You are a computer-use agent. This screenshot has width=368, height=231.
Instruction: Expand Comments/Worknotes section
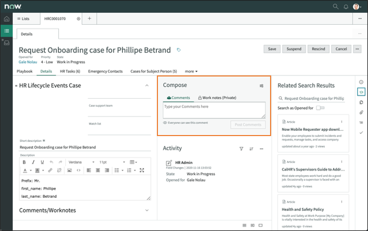point(147,210)
